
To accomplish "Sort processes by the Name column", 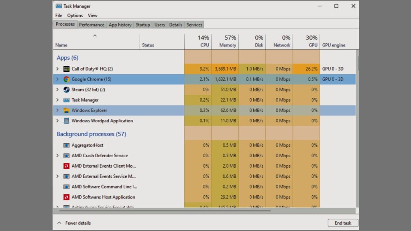I will pos(96,42).
